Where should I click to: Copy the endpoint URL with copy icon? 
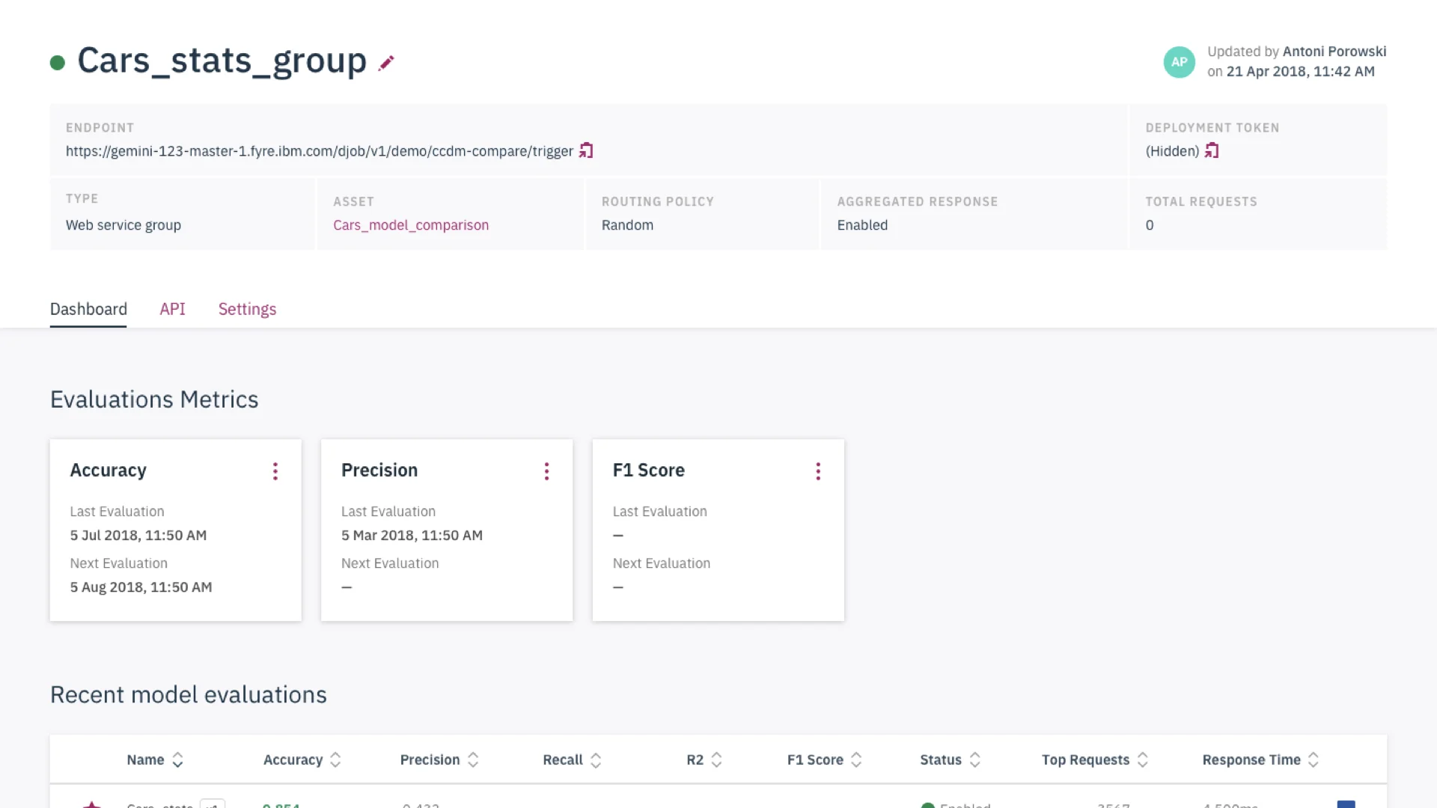coord(586,151)
